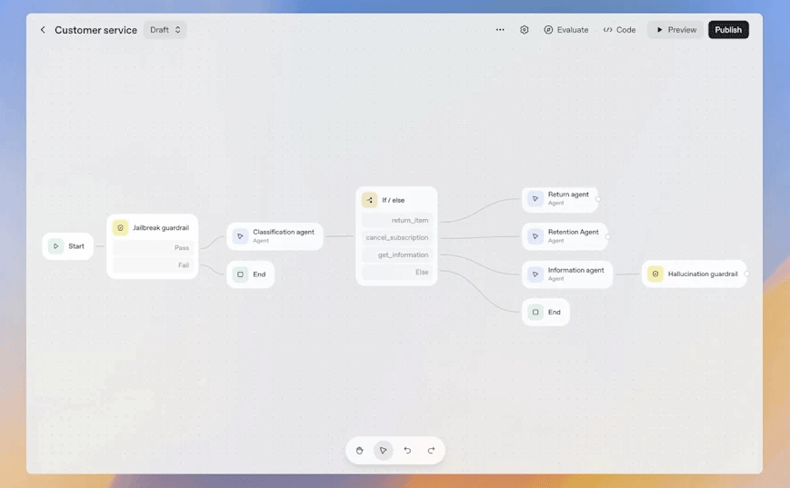Click the Evaluate button
Screen dimensions: 790x488
click(x=565, y=30)
